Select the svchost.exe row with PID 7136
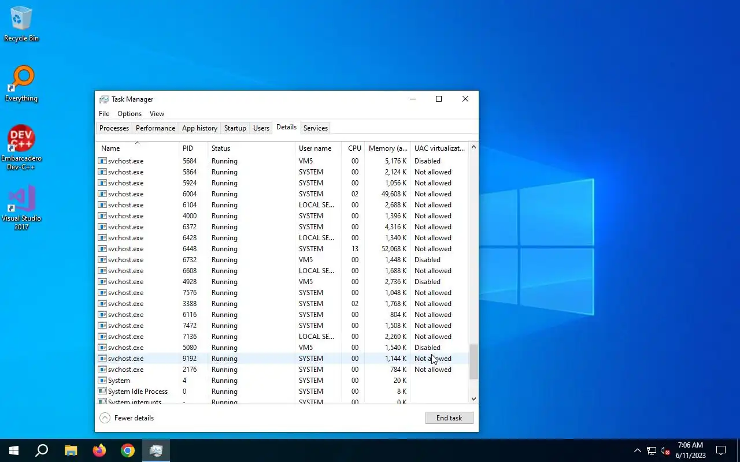Viewport: 740px width, 462px height. [x=282, y=337]
